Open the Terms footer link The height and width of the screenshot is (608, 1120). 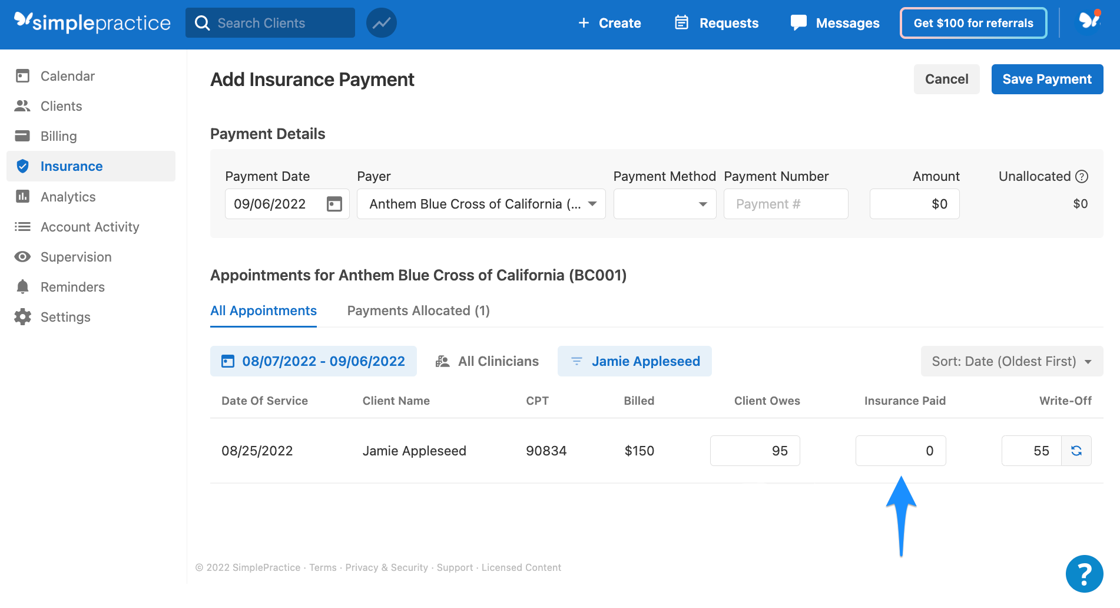(x=323, y=567)
